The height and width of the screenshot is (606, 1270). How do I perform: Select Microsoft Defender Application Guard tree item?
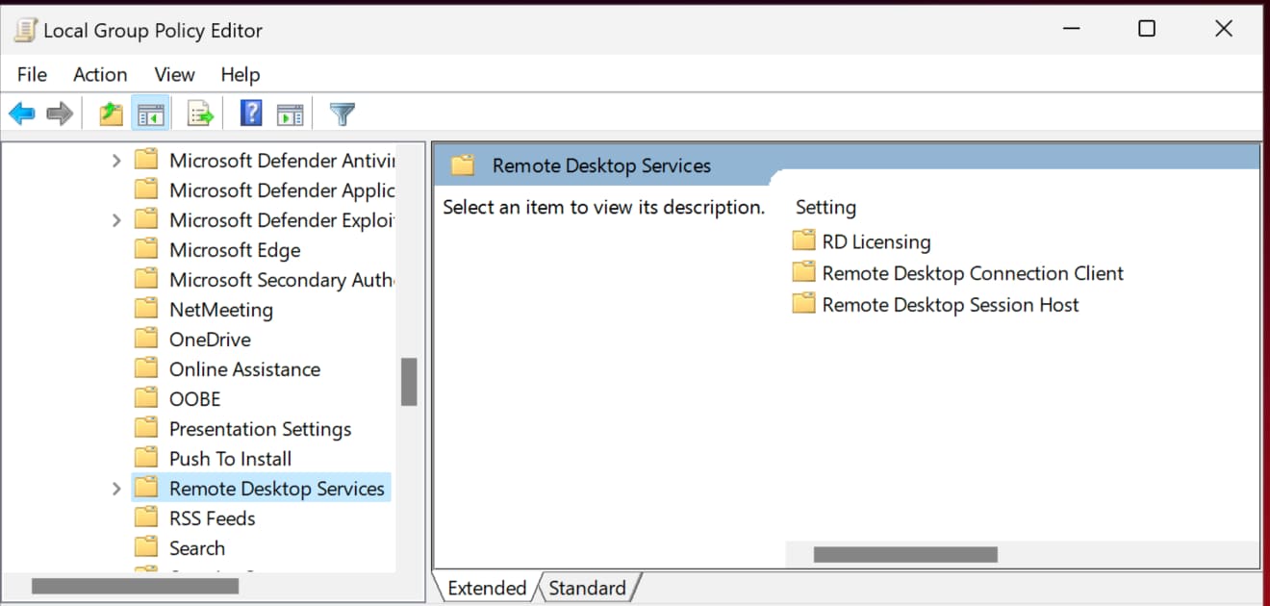click(x=282, y=190)
